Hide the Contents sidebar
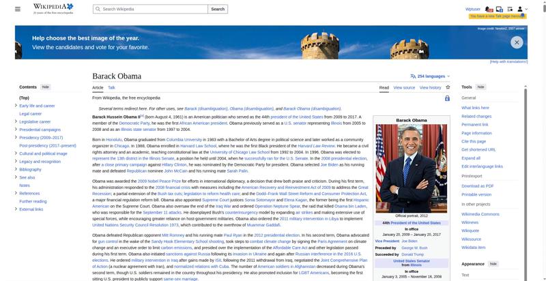This screenshot has height=281, width=546. pyautogui.click(x=46, y=87)
